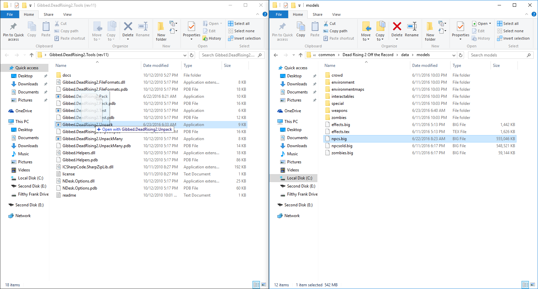This screenshot has height=289, width=538.
Task: Open Quick Access Toolbar dropdown in Gibbed window
Action: (30, 5)
